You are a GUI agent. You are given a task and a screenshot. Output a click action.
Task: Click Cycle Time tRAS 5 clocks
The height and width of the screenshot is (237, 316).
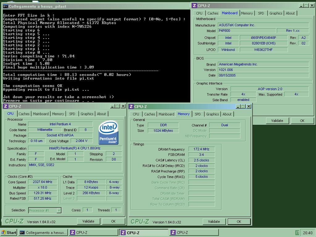202,177
